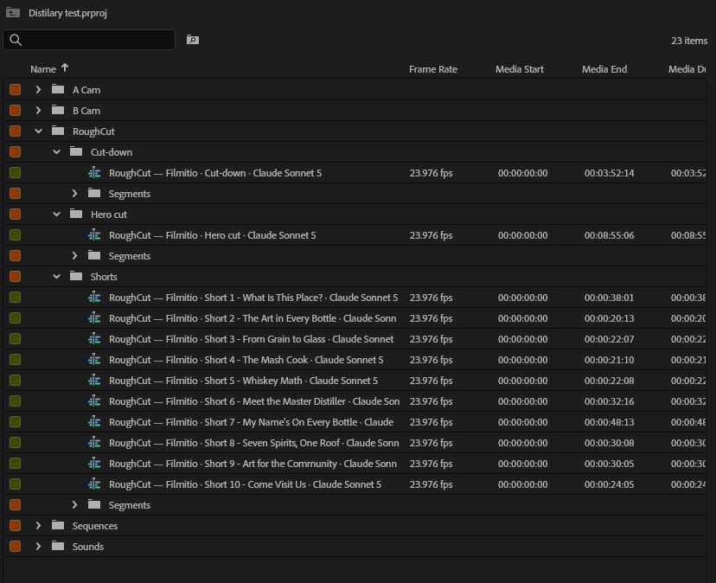Viewport: 716px width, 583px height.
Task: Click the sequence icon for Short 8 - Seven Spirits, One Roof
Action: [94, 442]
